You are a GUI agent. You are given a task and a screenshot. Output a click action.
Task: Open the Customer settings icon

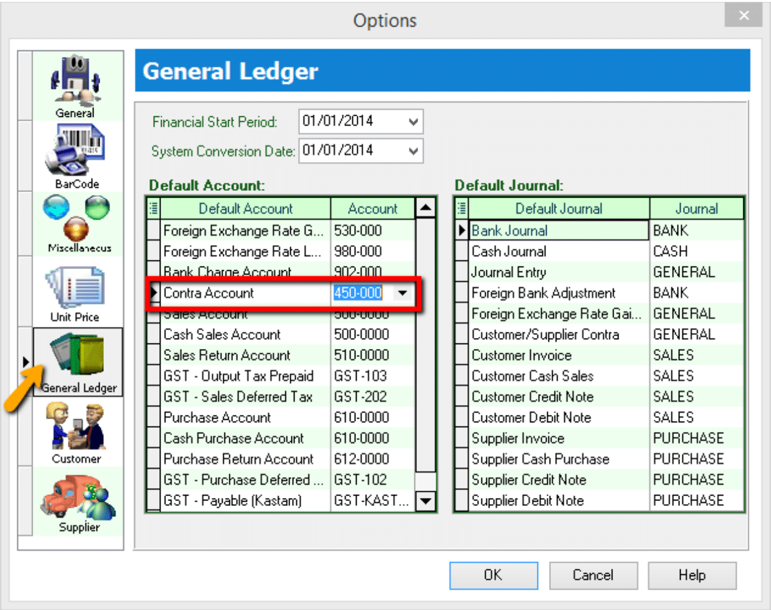pyautogui.click(x=77, y=433)
